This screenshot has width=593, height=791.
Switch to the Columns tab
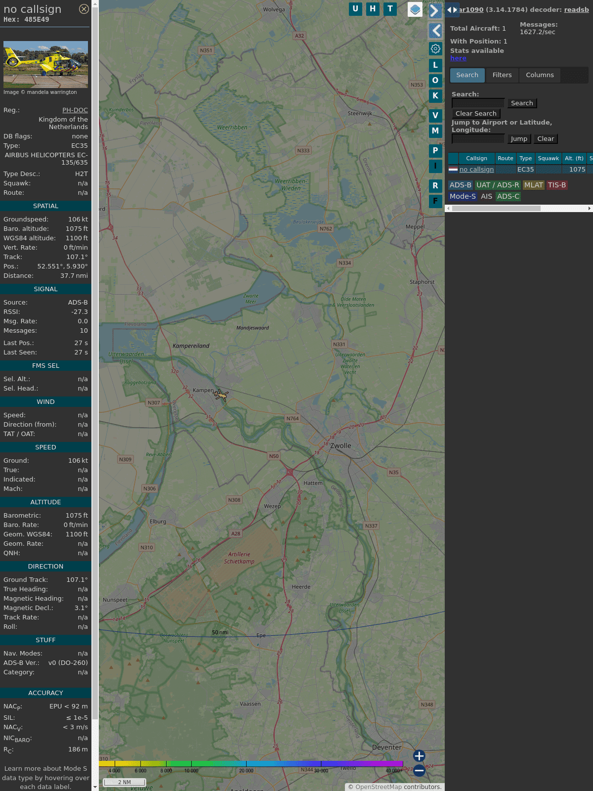click(540, 75)
